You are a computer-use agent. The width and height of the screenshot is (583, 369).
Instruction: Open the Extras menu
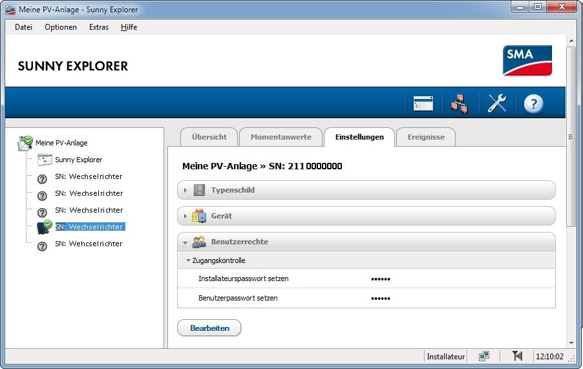(x=99, y=27)
